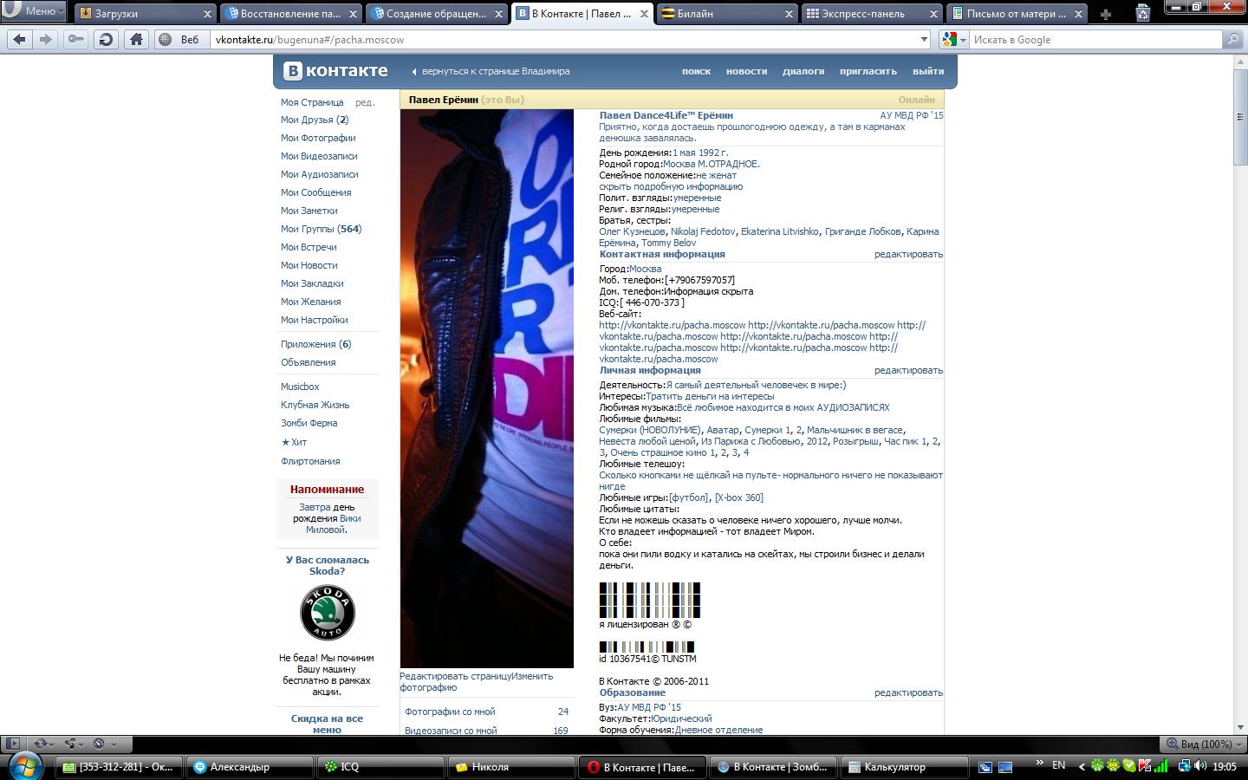This screenshot has height=780, width=1248.
Task: Open the Windows Start menu
Action: pos(25,766)
